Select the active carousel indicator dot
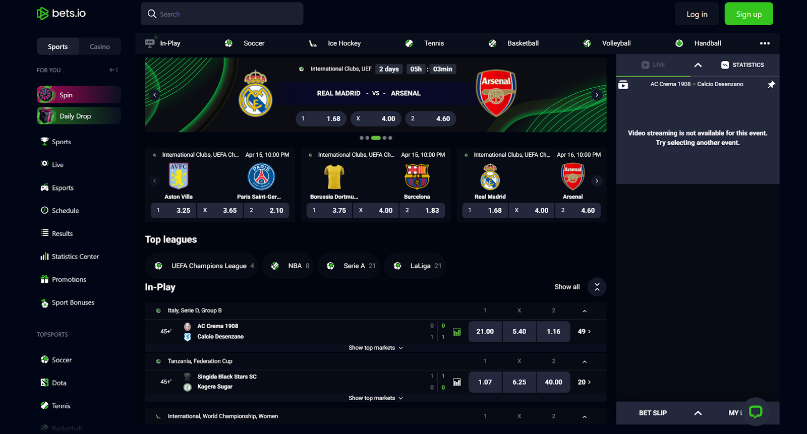The height and width of the screenshot is (434, 807). [376, 138]
